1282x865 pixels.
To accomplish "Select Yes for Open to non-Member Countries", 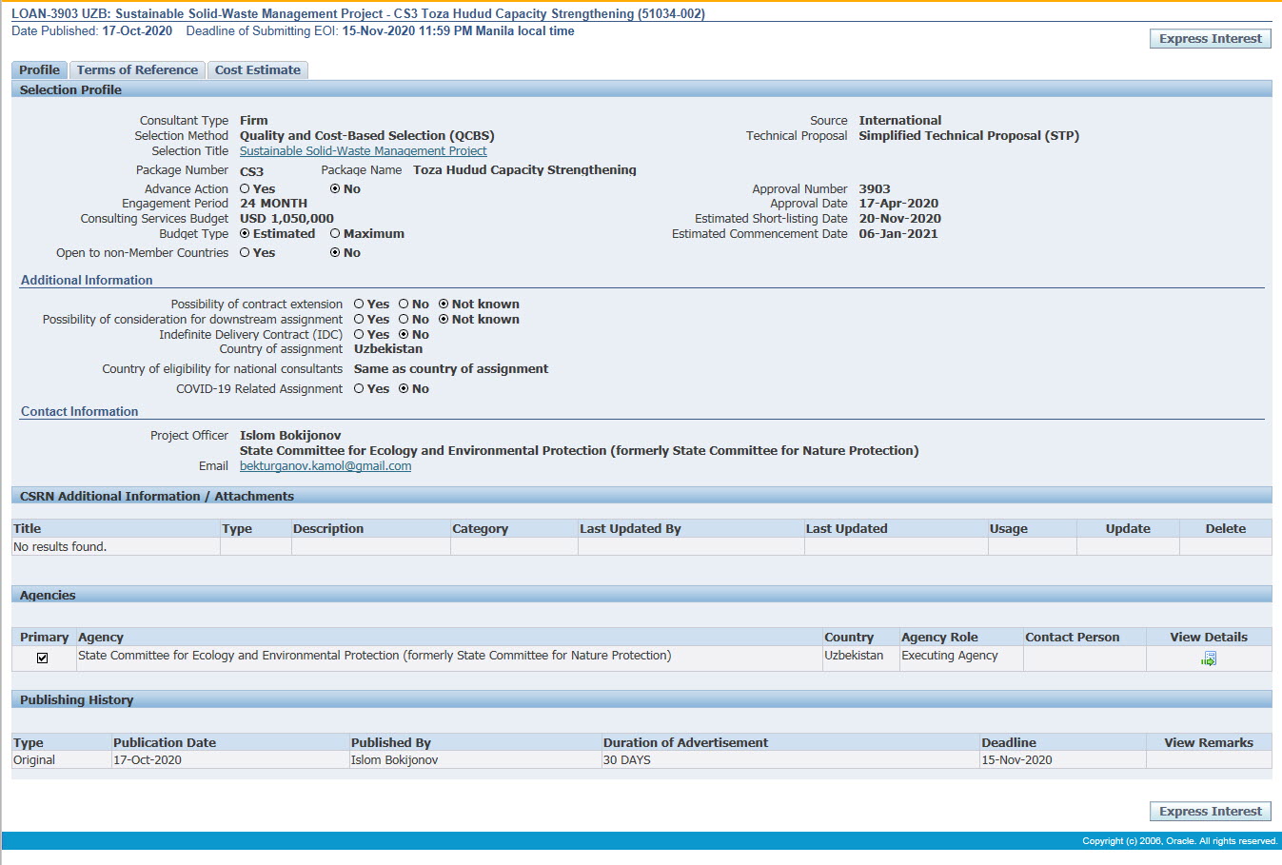I will pyautogui.click(x=245, y=253).
